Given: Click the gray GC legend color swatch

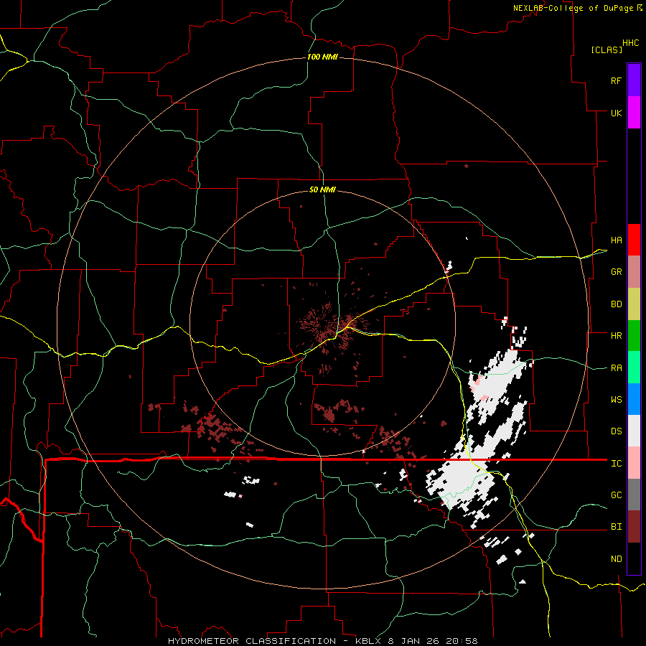Looking at the screenshot, I should tap(634, 495).
